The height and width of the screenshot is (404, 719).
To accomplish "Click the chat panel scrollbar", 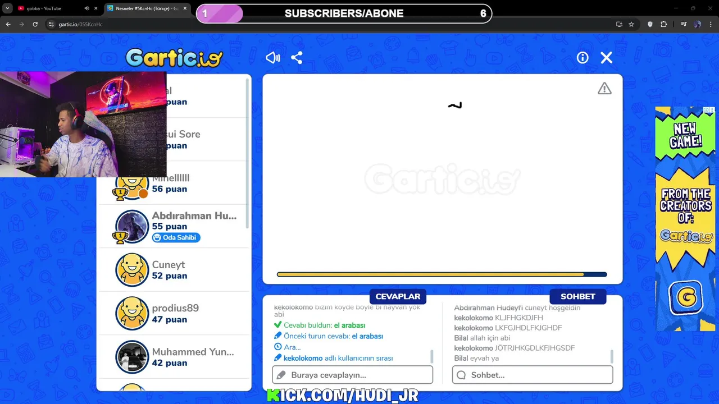I will pos(612,356).
